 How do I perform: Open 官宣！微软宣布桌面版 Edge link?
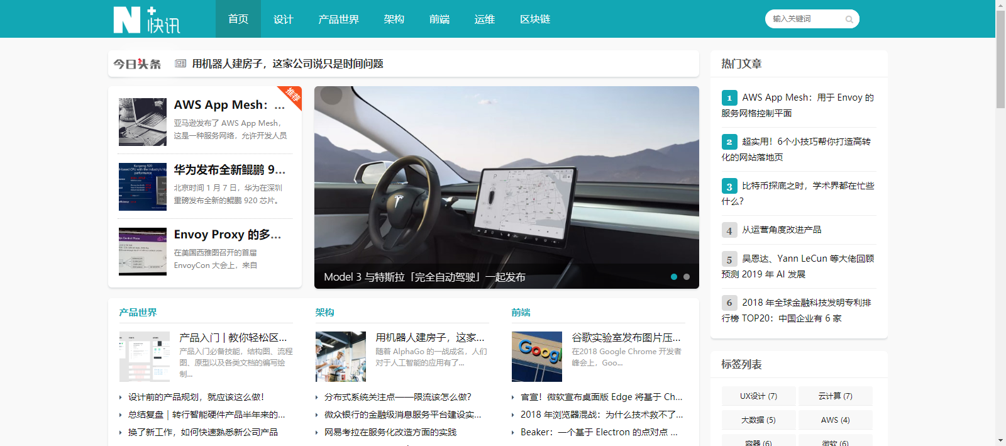pos(602,397)
